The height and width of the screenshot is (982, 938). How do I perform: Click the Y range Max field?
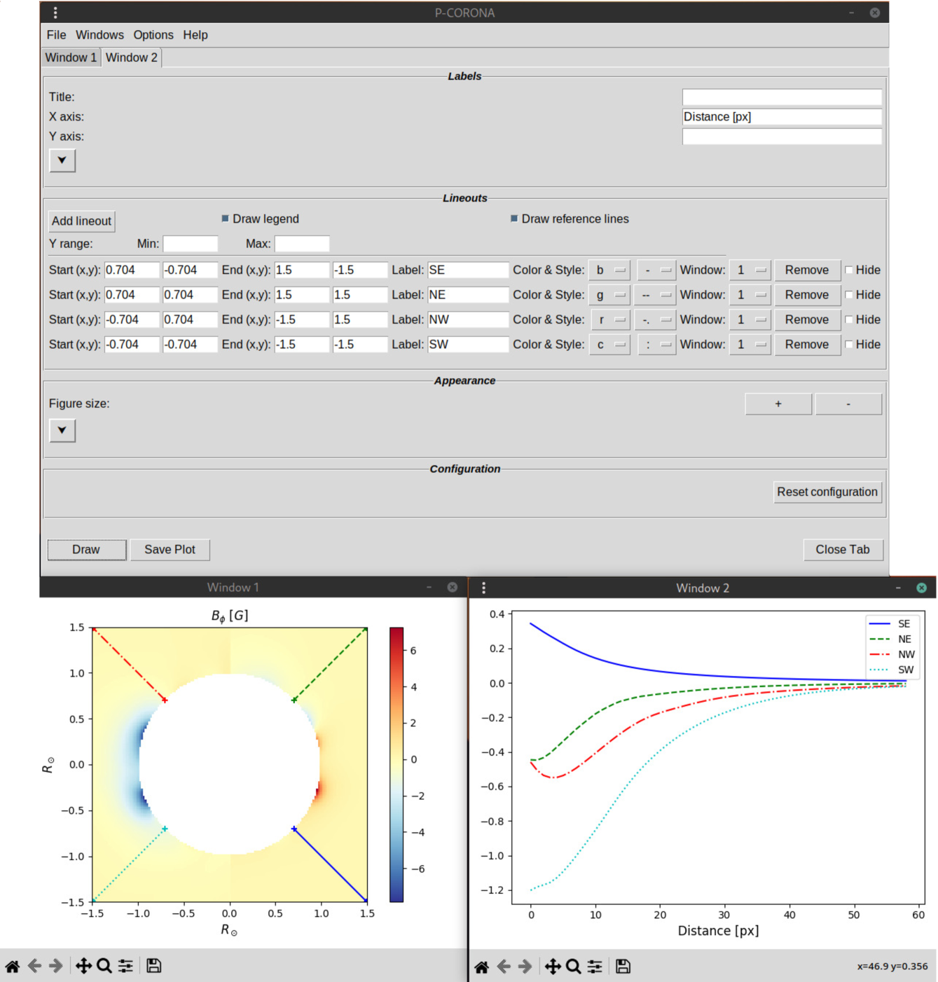pos(302,244)
